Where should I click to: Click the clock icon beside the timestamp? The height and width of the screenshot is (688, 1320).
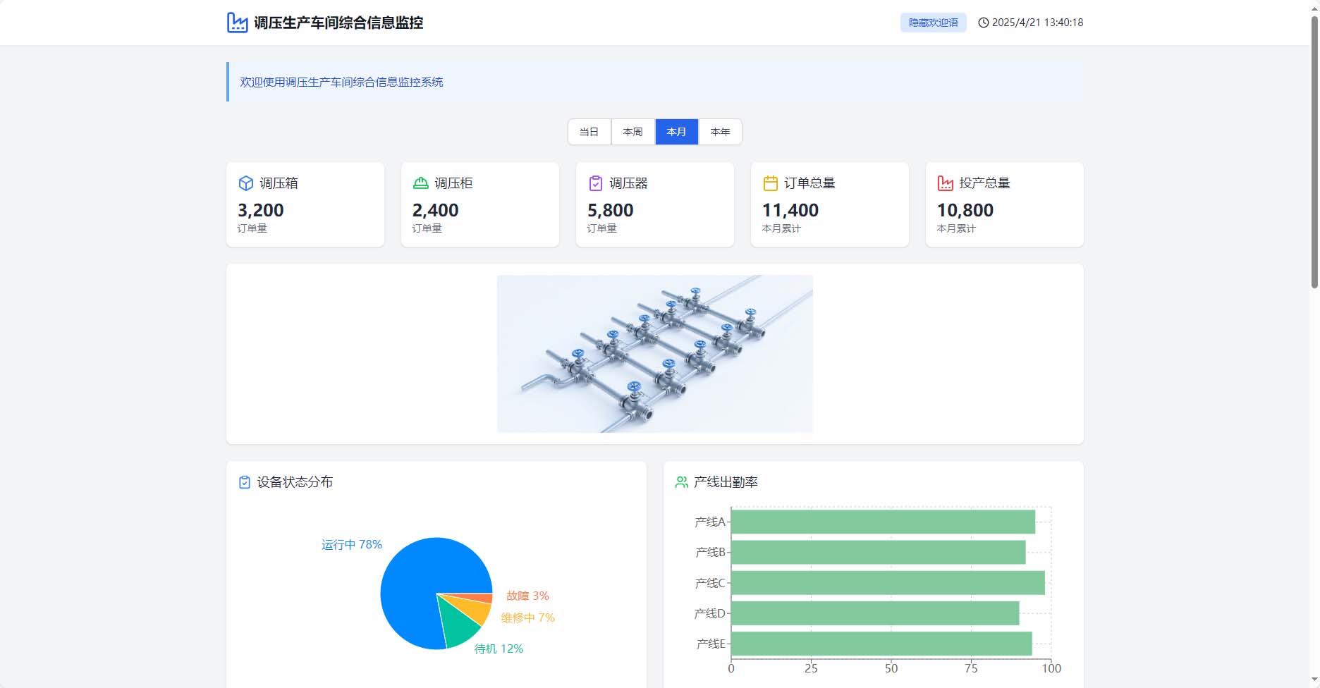983,23
